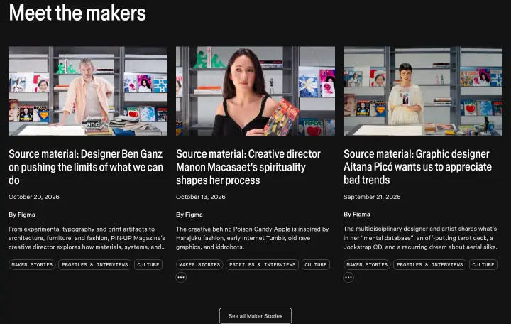Expand more tags ellipsis under Aitana Picó article

[348, 278]
